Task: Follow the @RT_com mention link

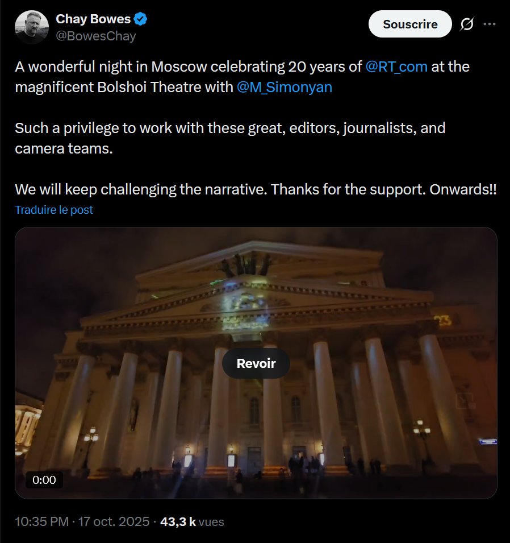Action: coord(396,67)
